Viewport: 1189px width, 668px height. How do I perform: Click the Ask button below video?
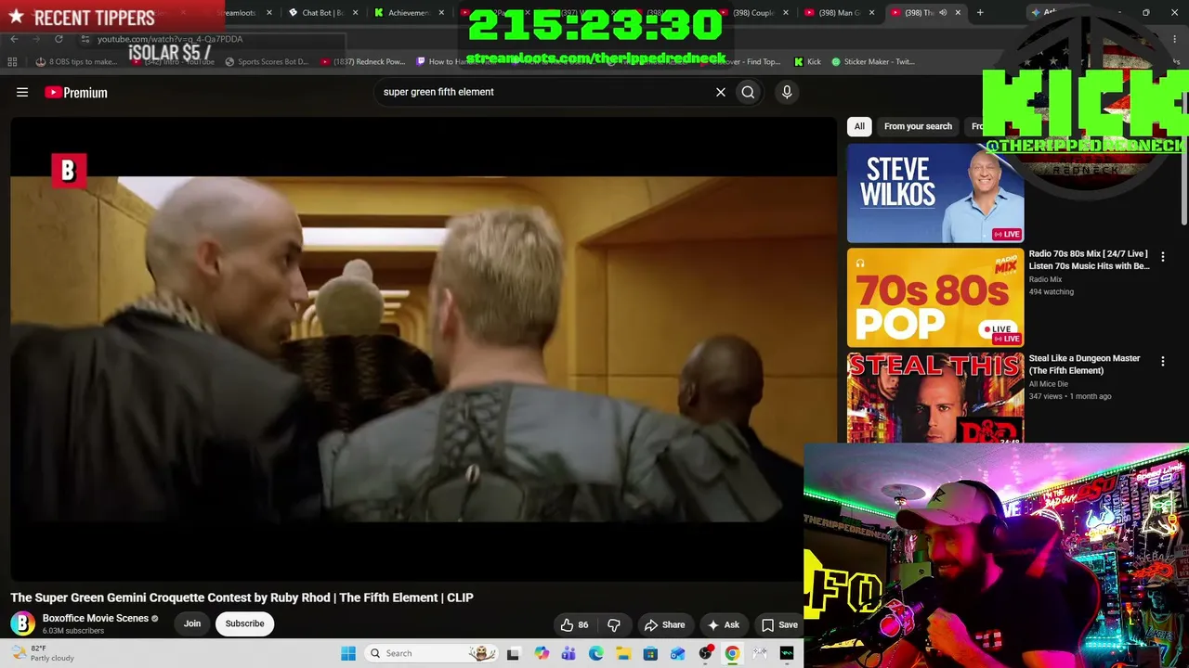click(x=724, y=624)
